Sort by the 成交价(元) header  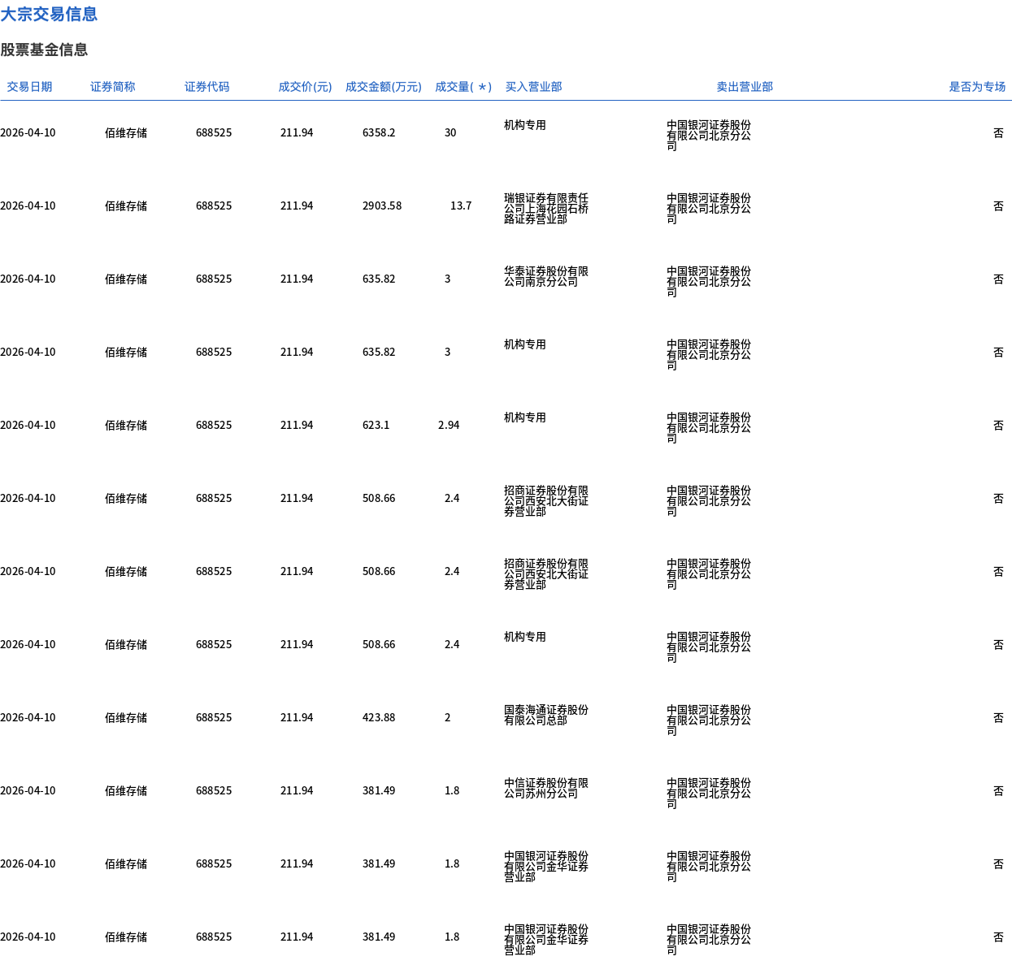point(305,87)
